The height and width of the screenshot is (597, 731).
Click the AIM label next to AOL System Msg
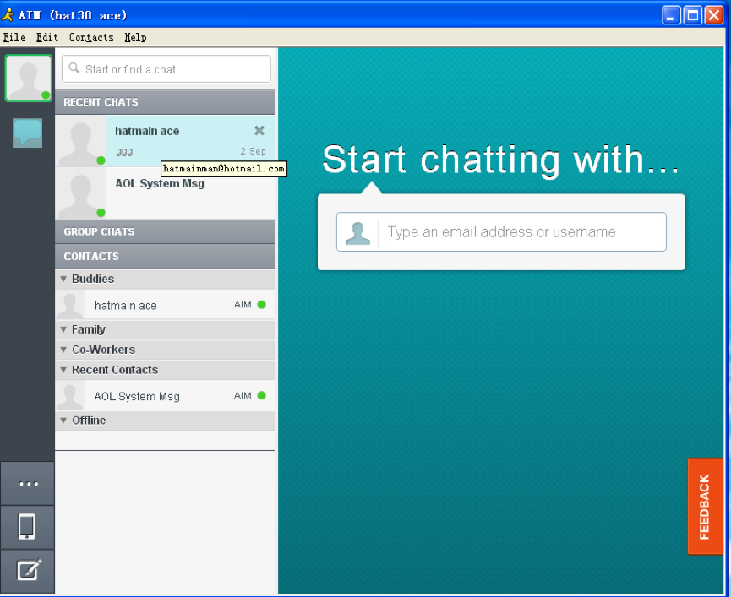click(243, 395)
